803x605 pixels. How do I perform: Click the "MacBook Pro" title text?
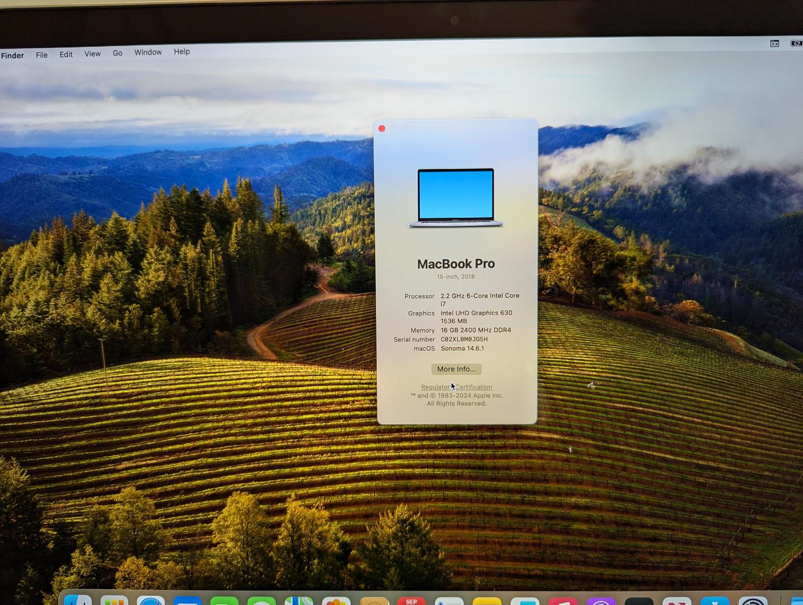(456, 264)
